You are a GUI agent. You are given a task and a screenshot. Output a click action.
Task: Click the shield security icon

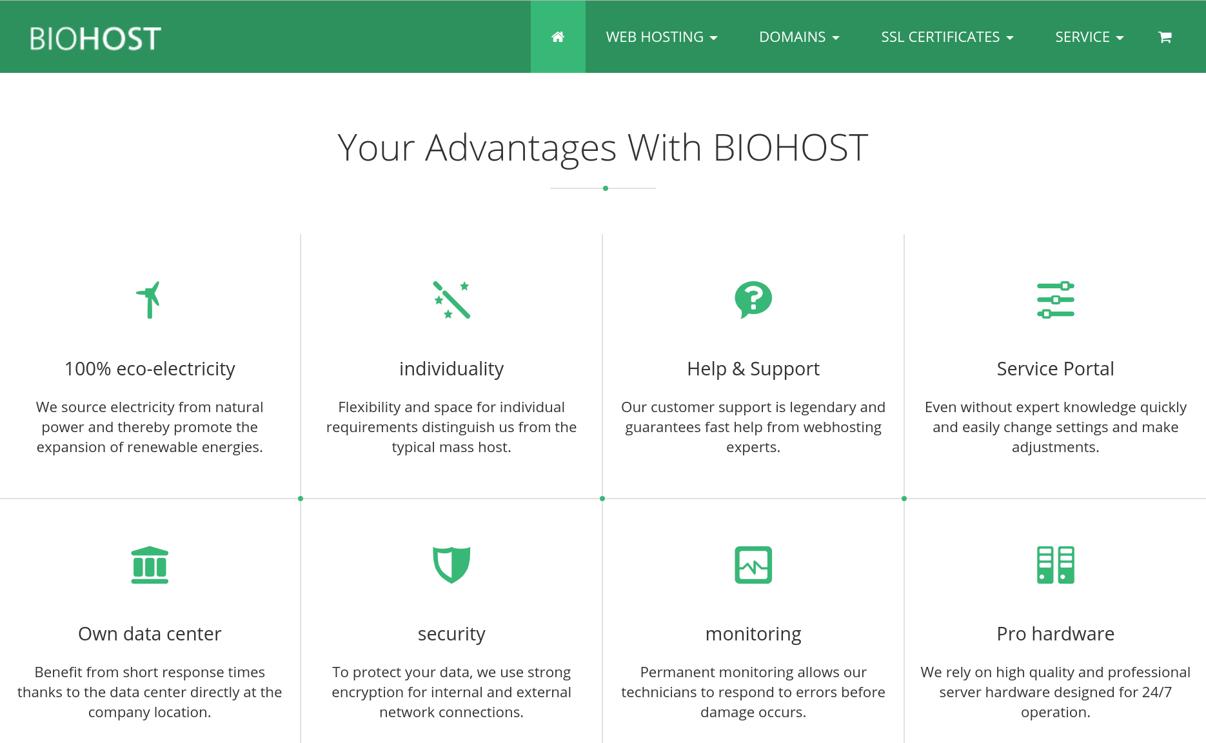click(x=451, y=565)
